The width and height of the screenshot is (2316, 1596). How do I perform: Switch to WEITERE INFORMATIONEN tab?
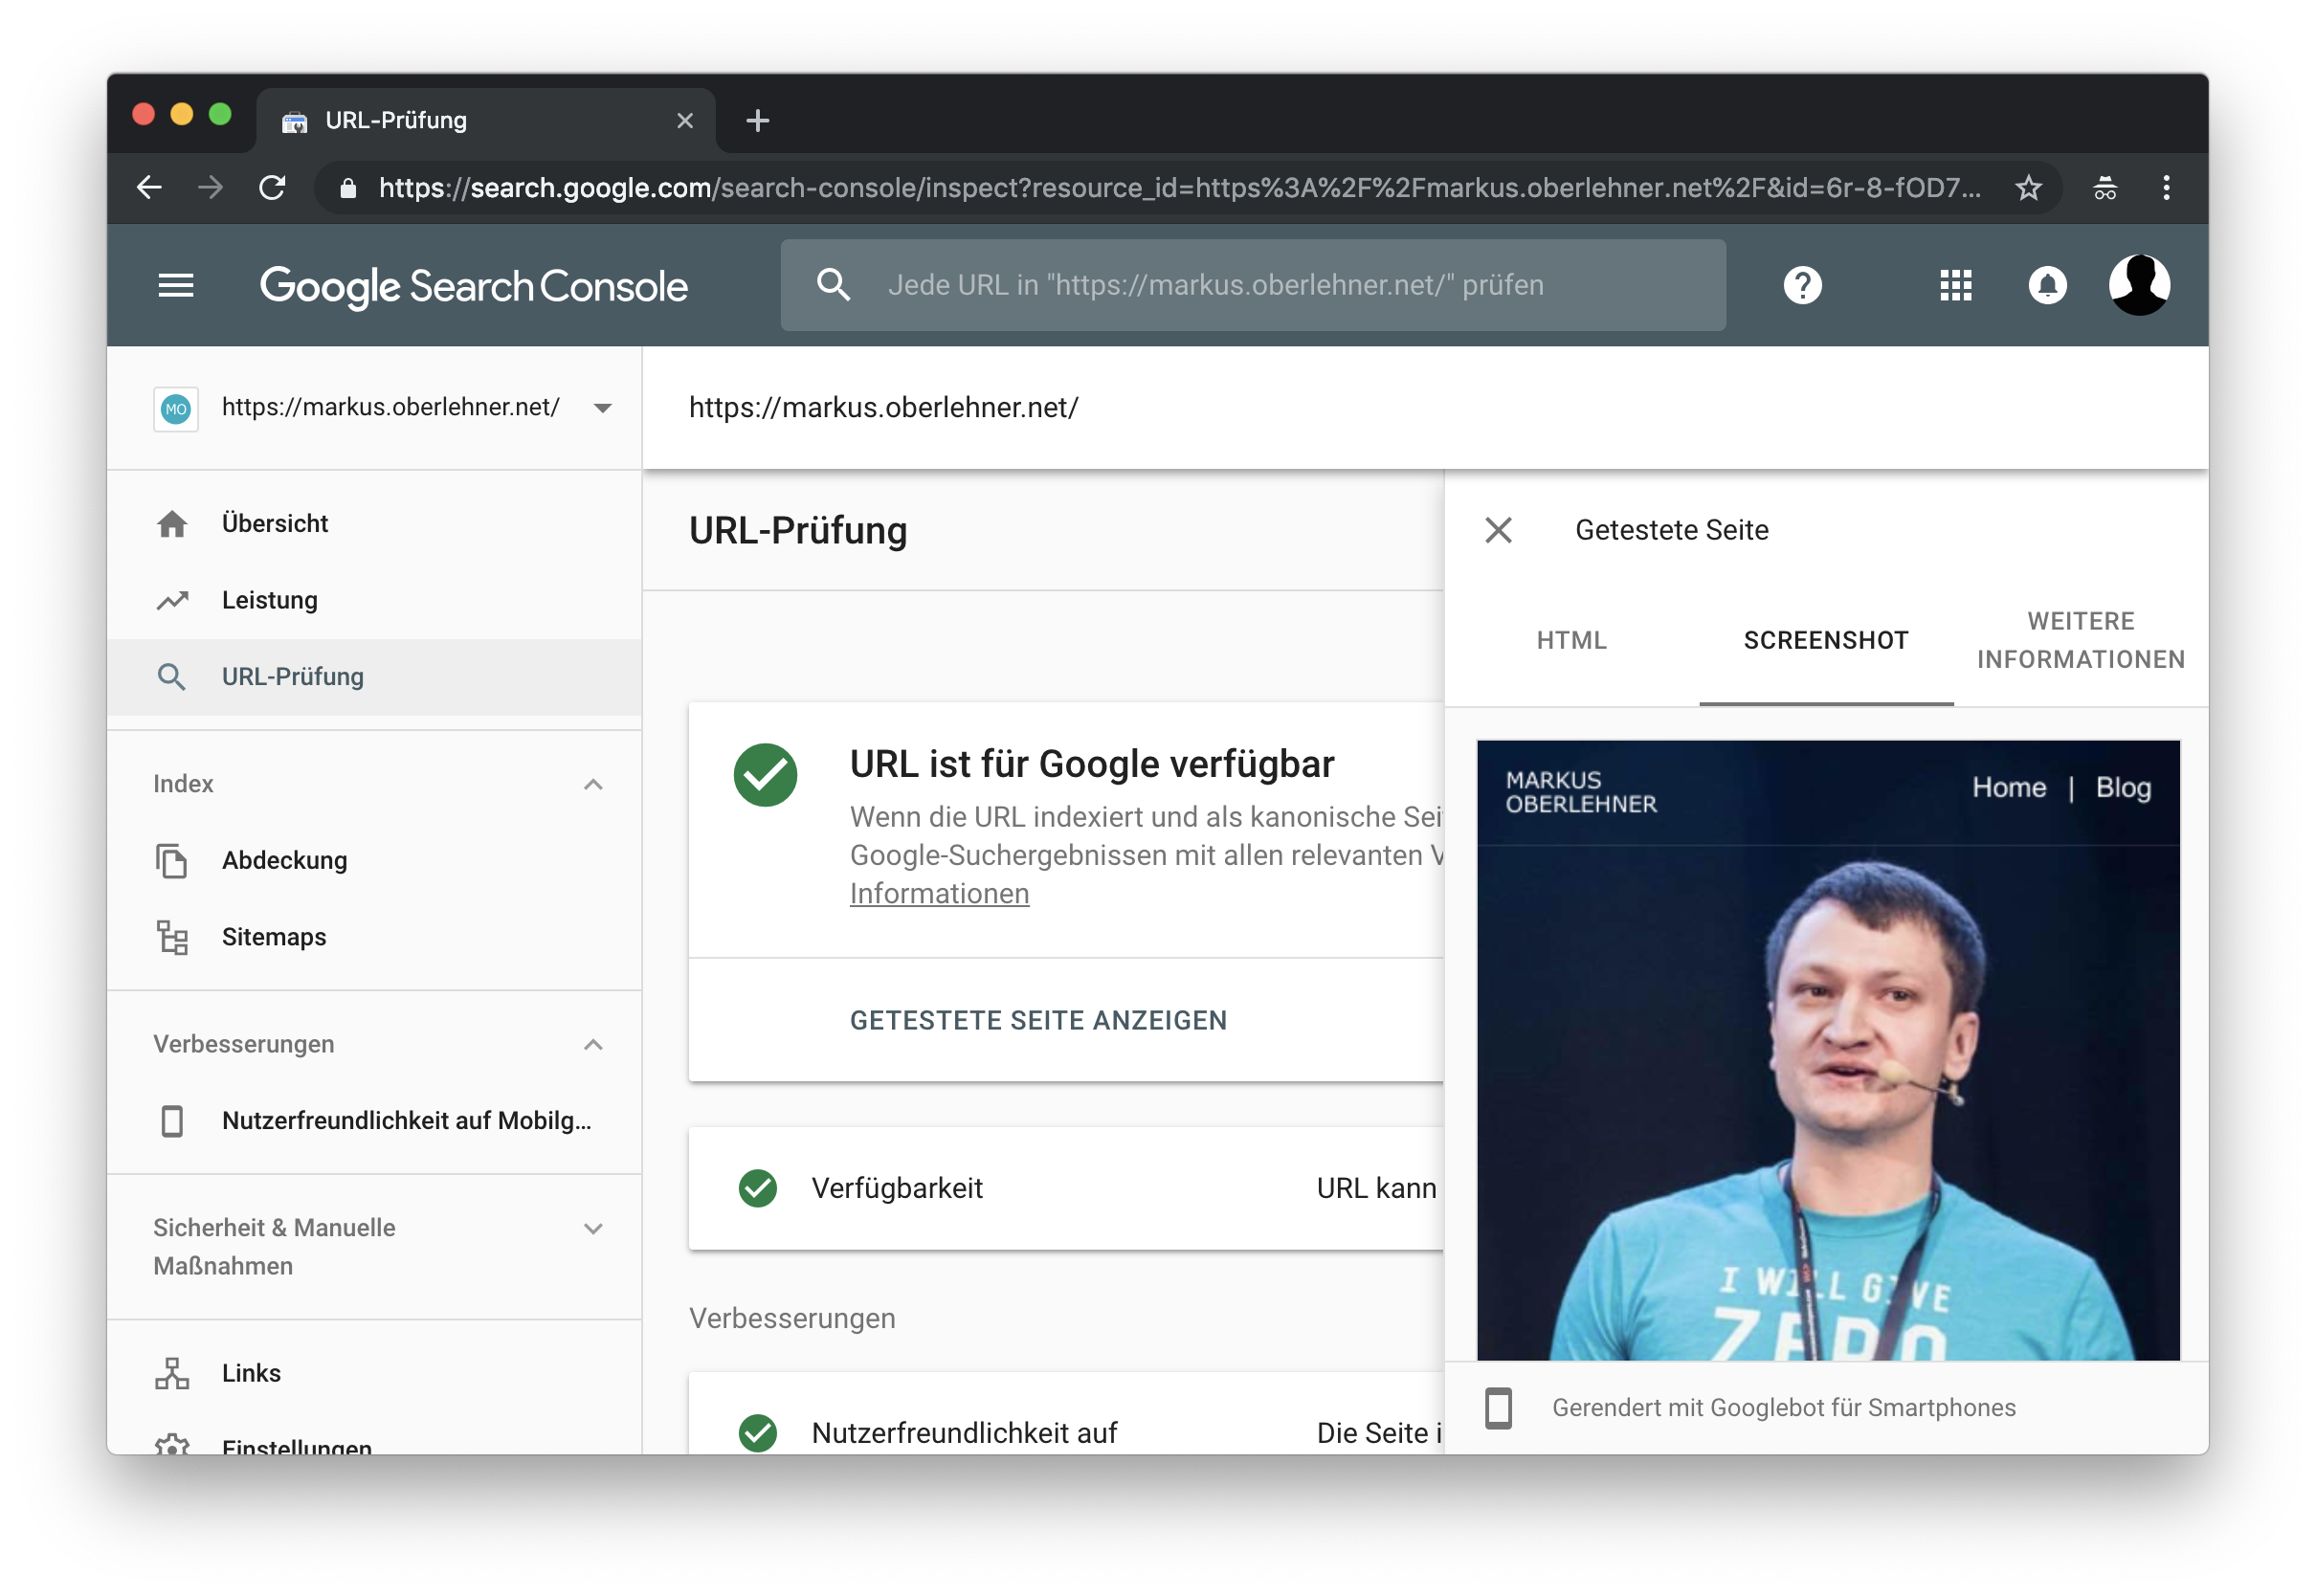(x=2080, y=640)
